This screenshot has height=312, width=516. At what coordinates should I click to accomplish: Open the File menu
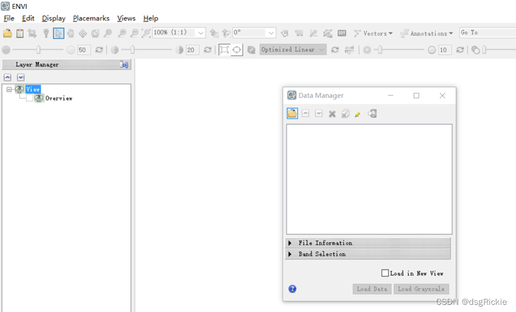tap(9, 18)
